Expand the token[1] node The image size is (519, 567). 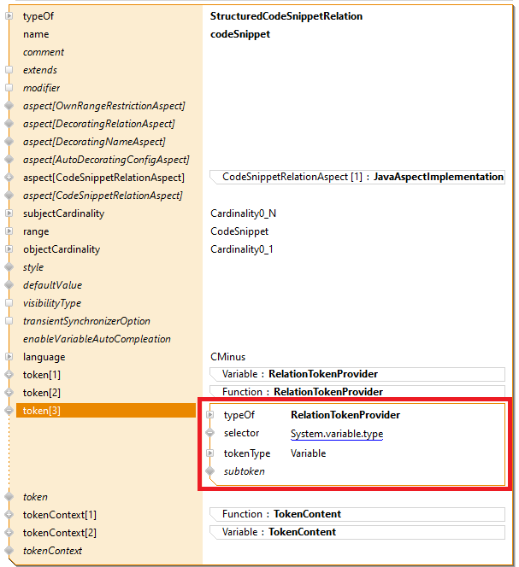click(x=9, y=375)
